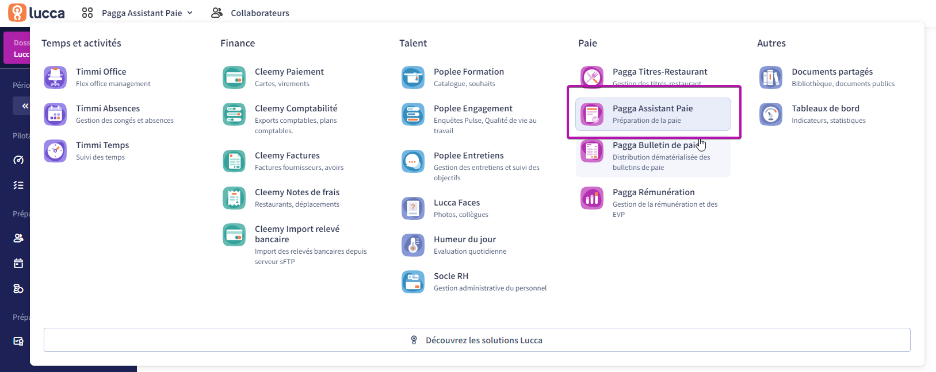The height and width of the screenshot is (372, 936).
Task: Click 'Préparation de la paie' description
Action: [x=647, y=121]
